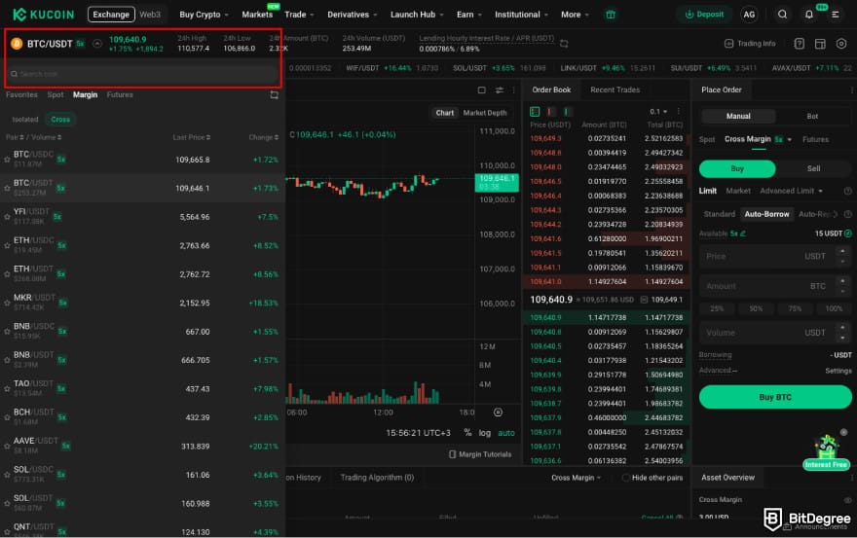Select Isolated margin filter
The height and width of the screenshot is (538, 857).
[25, 120]
